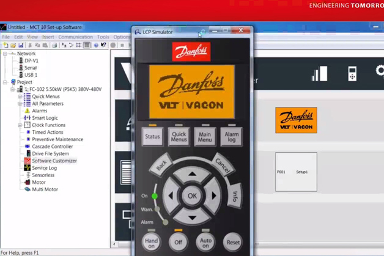Select Service Log in project tree
The width and height of the screenshot is (384, 256).
(x=44, y=168)
